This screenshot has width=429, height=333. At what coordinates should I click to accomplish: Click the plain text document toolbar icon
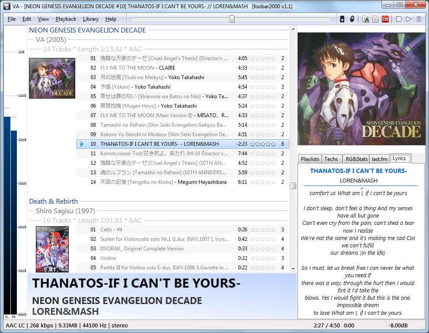pyautogui.click(x=375, y=19)
